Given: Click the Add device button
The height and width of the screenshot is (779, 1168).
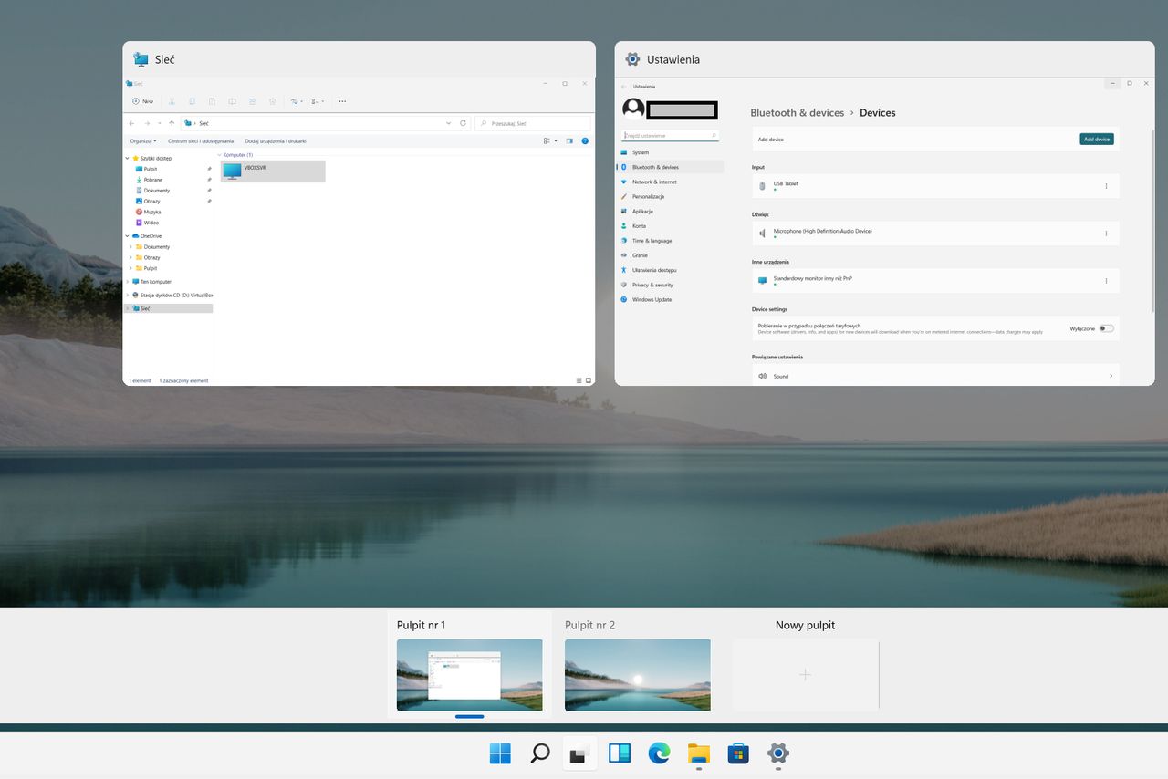Looking at the screenshot, I should point(1096,139).
